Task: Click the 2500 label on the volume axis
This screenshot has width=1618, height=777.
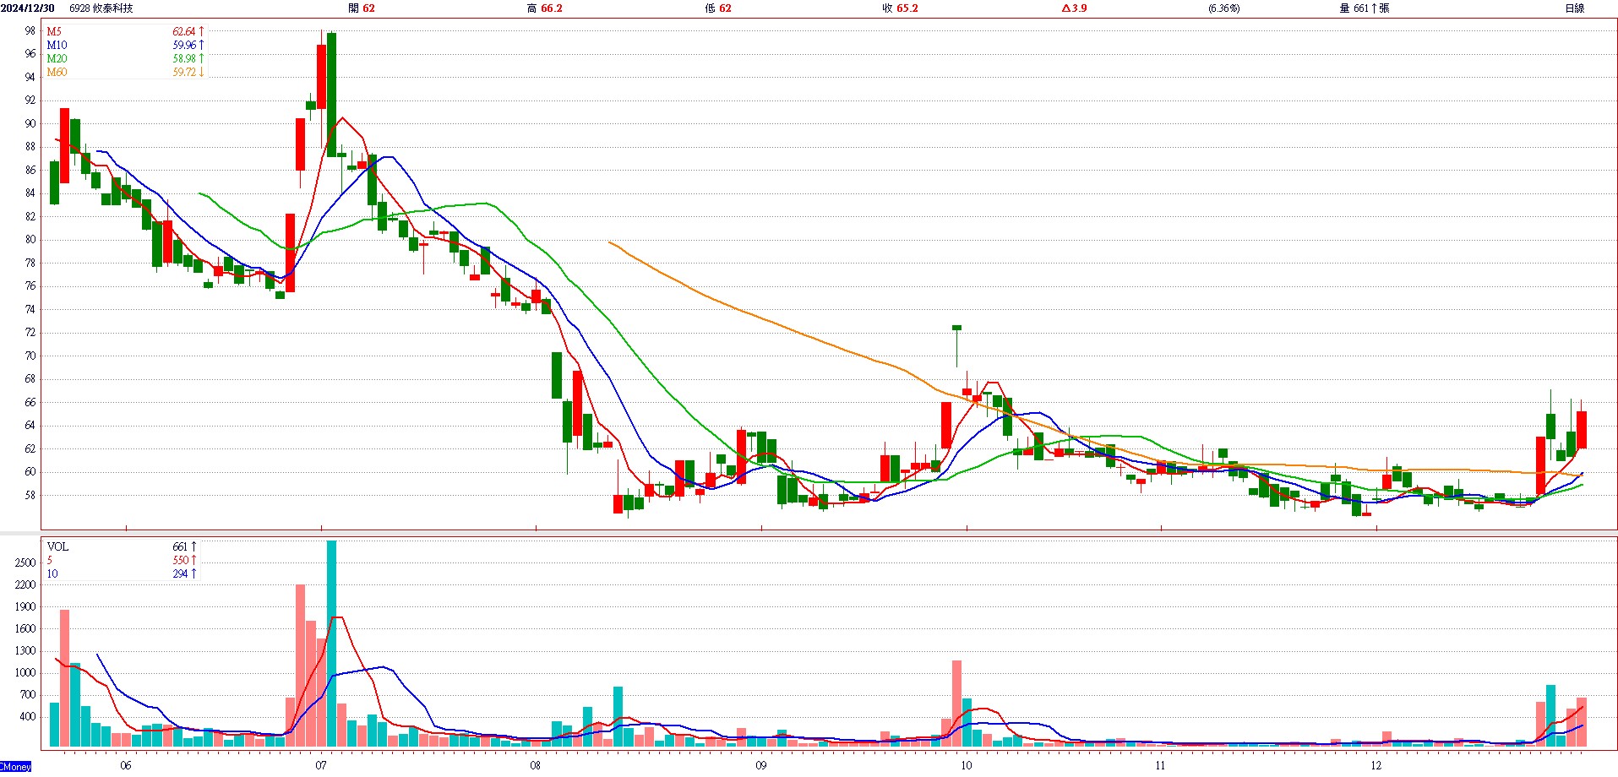Action: point(25,563)
